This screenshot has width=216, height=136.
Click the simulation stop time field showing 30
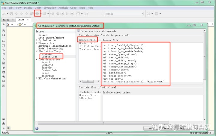(93, 14)
